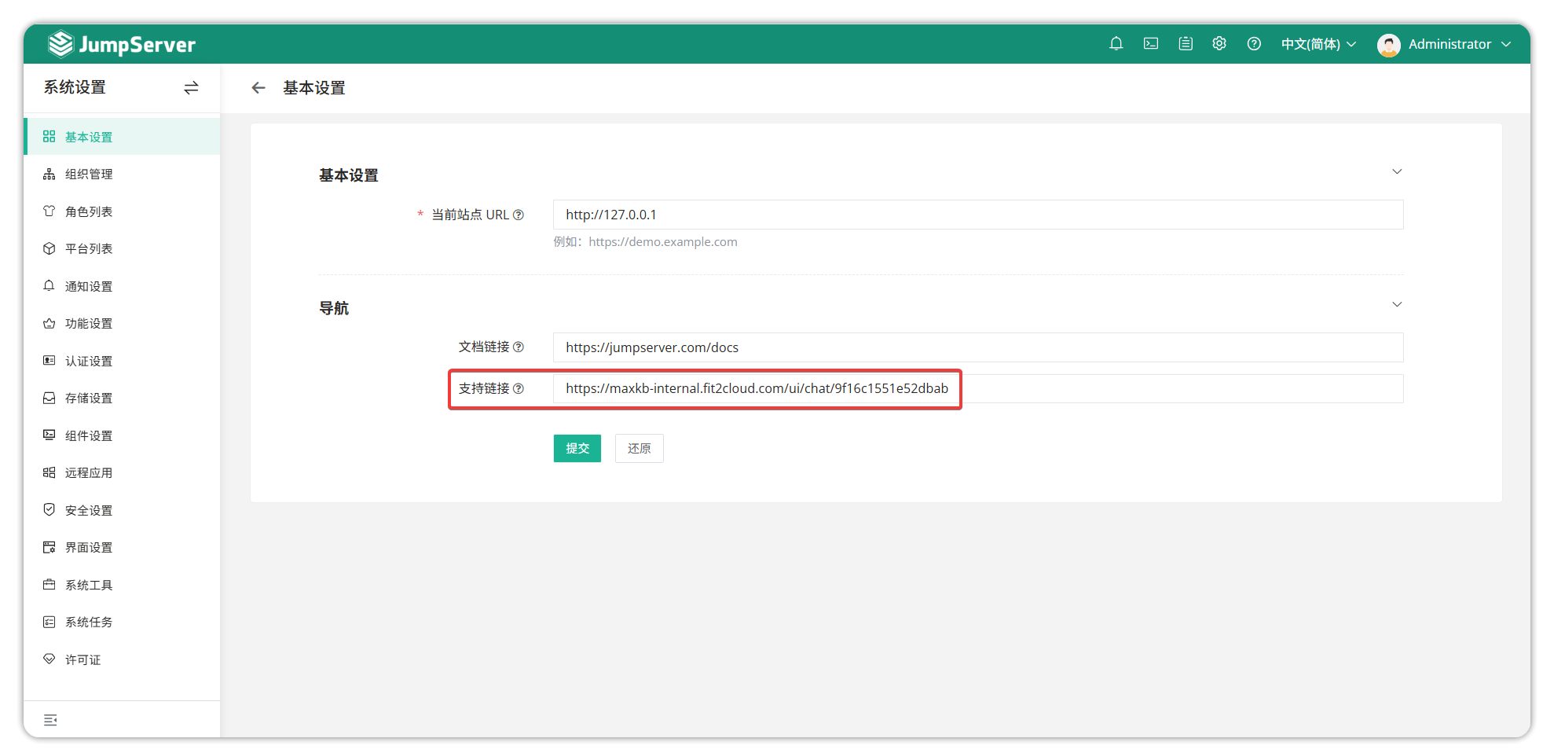Click the Administrator avatar image
1554x753 pixels.
pyautogui.click(x=1388, y=45)
